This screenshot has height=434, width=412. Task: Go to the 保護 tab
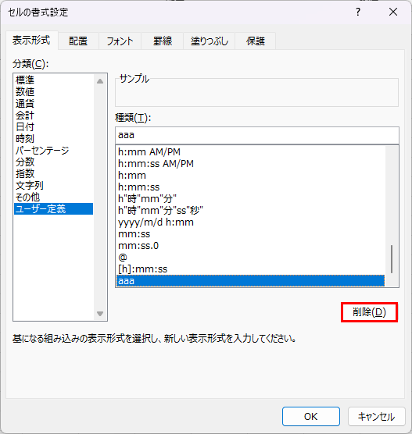256,41
